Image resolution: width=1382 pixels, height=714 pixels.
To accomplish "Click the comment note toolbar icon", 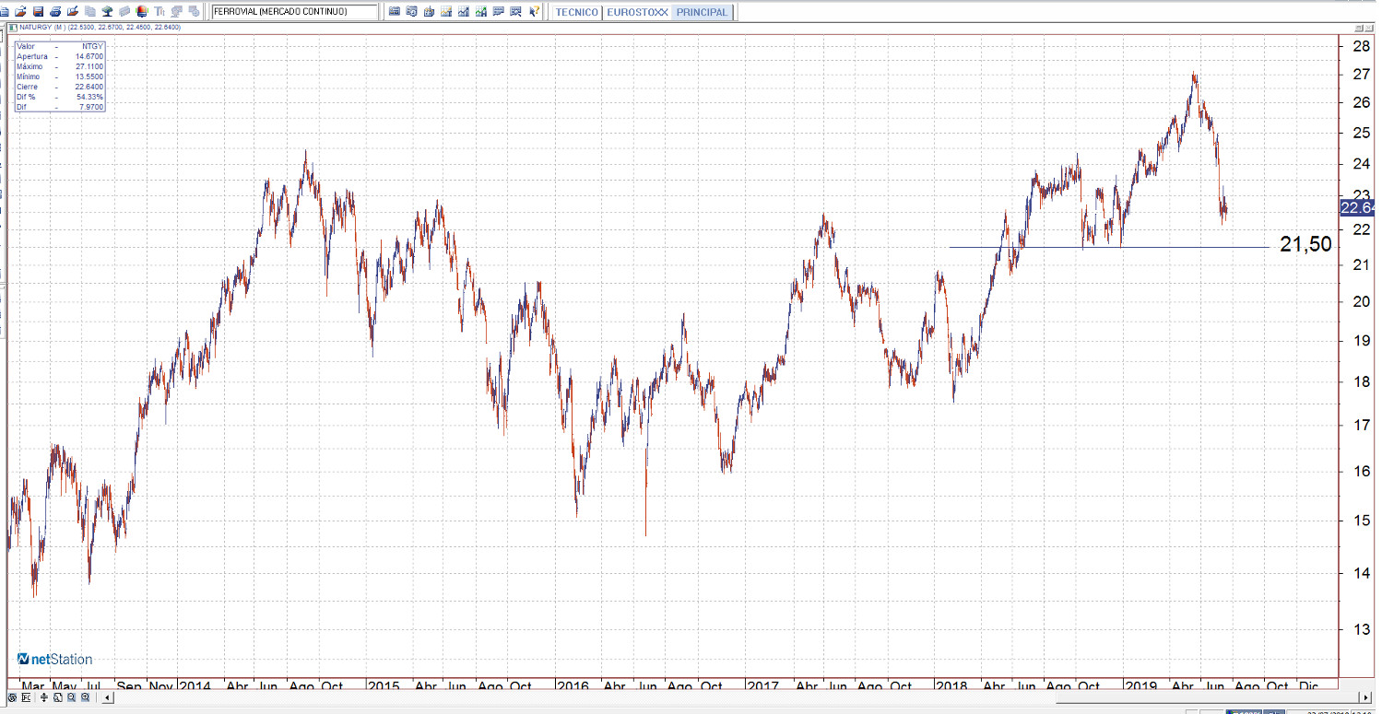I will [499, 12].
